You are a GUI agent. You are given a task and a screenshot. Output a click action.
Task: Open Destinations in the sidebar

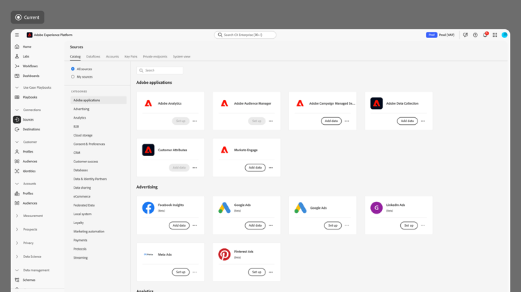click(31, 130)
